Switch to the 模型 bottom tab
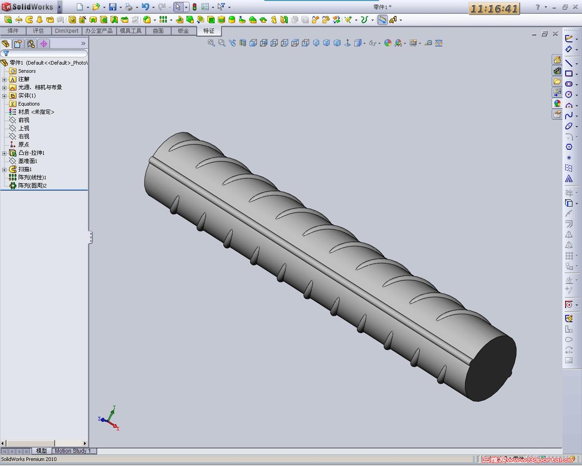Image resolution: width=582 pixels, height=466 pixels. [41, 451]
